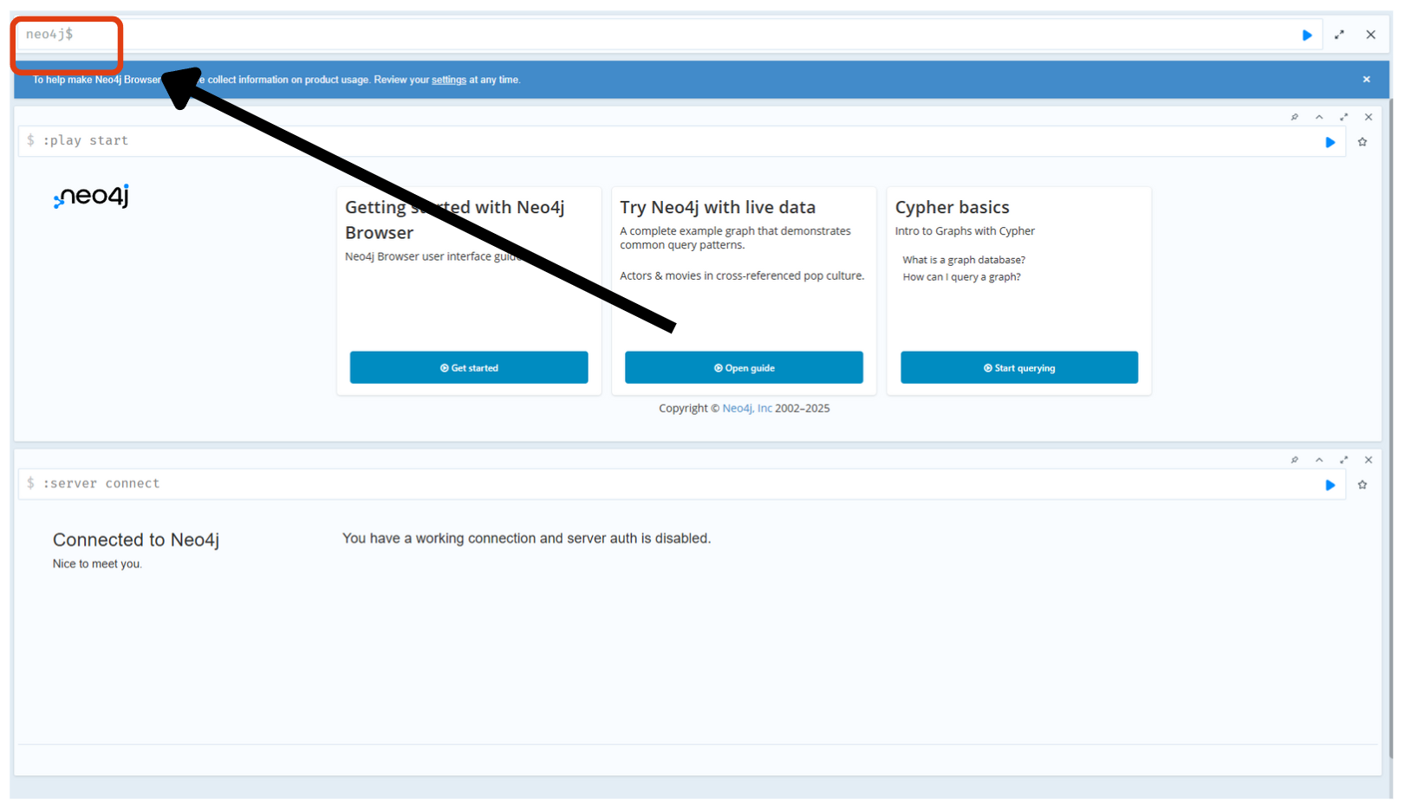Rerun the :server connect command
Screen dimensions: 1405x809
1330,485
